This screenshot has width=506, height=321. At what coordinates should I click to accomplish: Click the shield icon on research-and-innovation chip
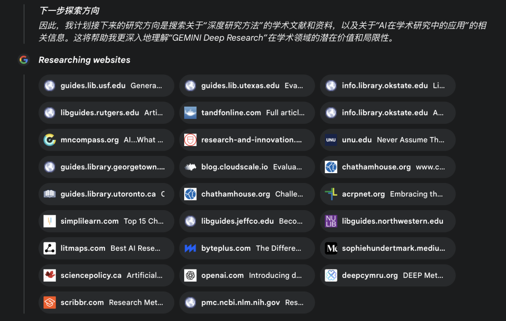(x=190, y=139)
